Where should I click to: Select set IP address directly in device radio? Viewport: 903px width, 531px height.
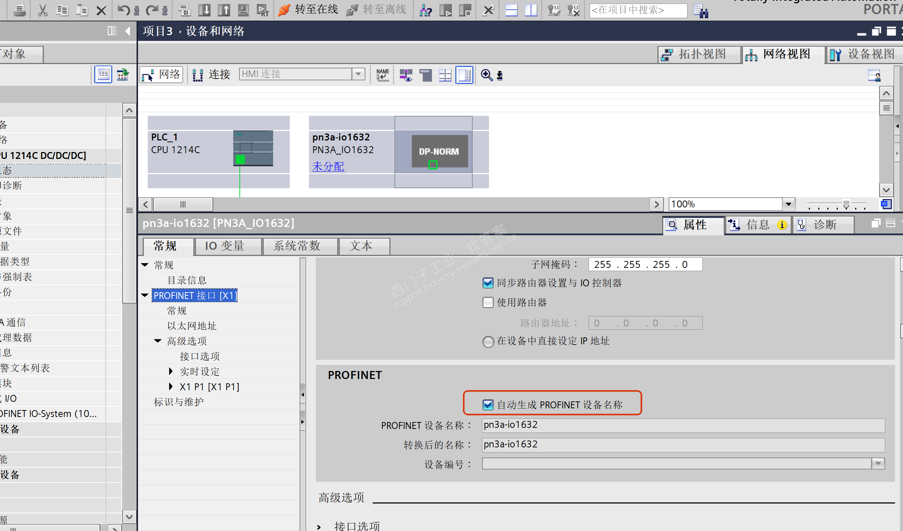(488, 341)
